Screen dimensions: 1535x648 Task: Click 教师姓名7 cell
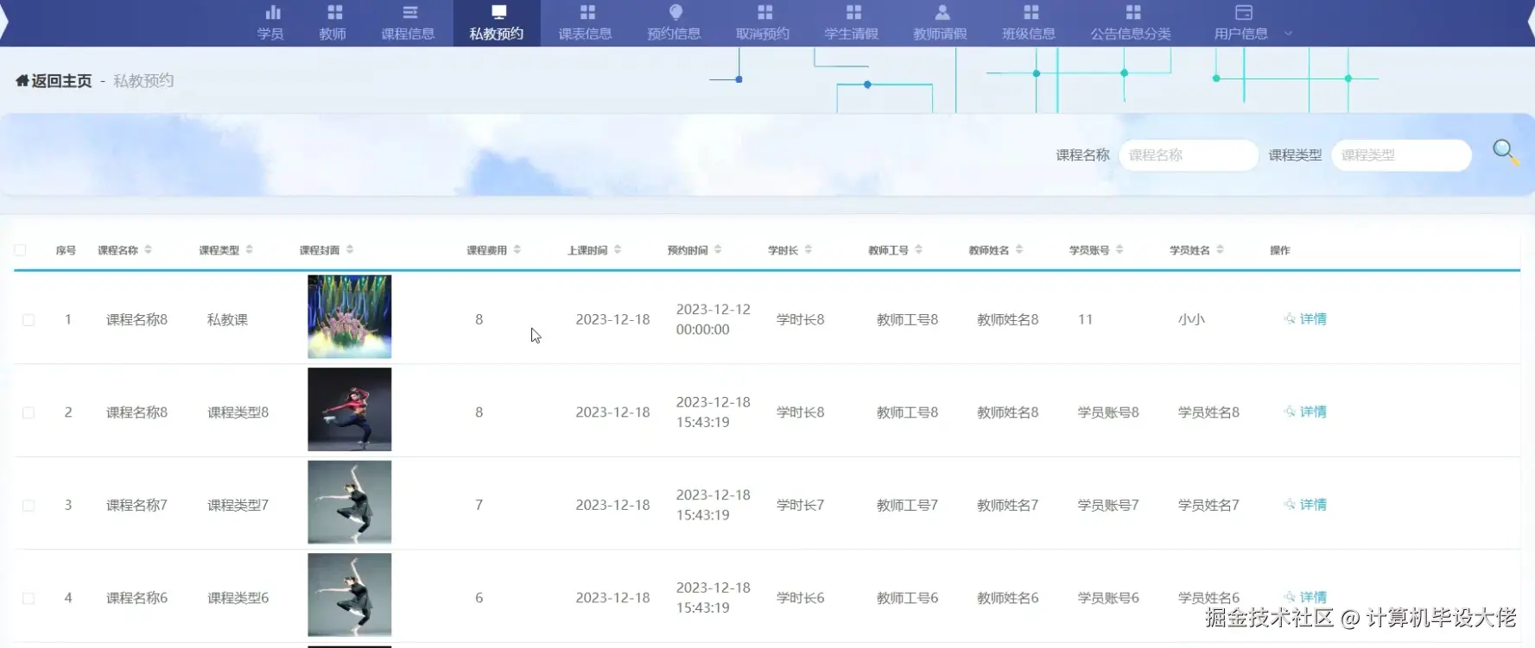coord(1007,505)
